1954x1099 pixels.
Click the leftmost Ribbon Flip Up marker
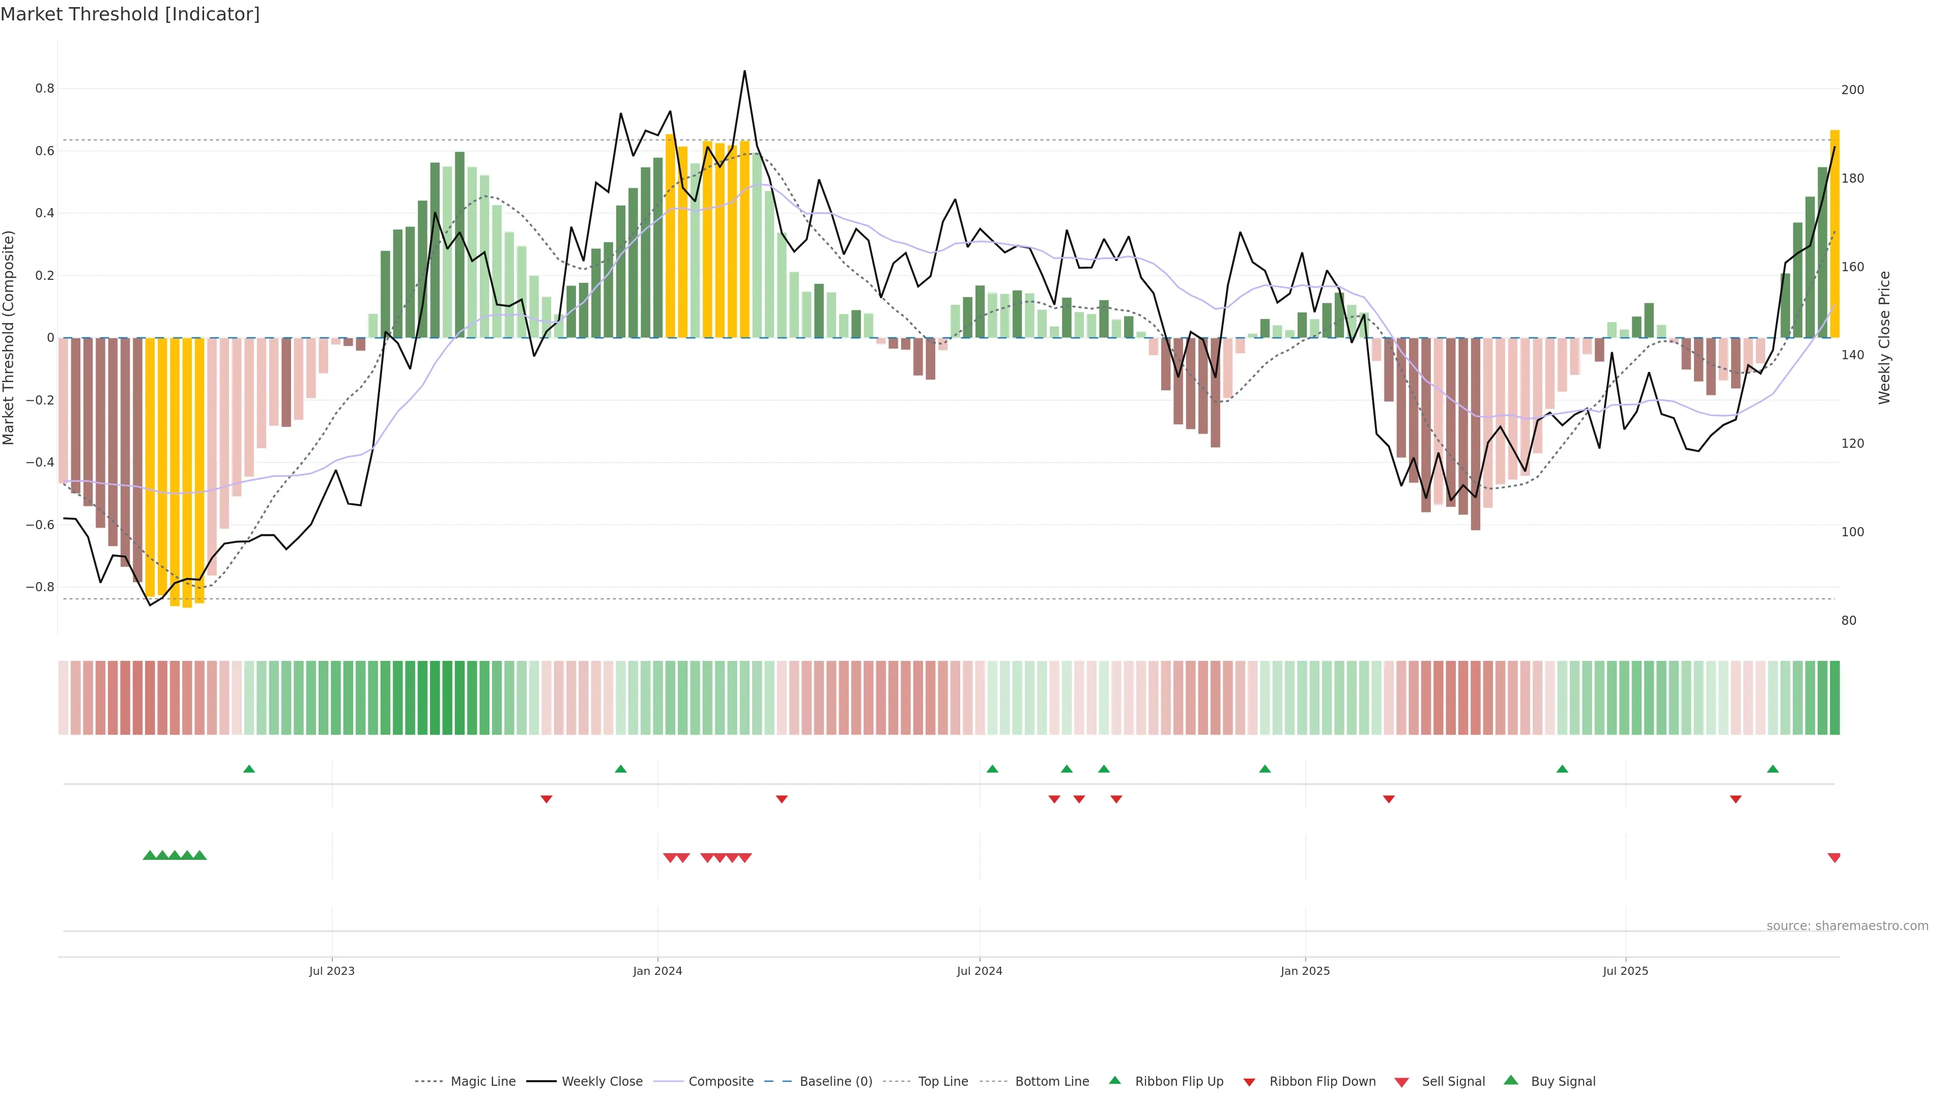249,769
